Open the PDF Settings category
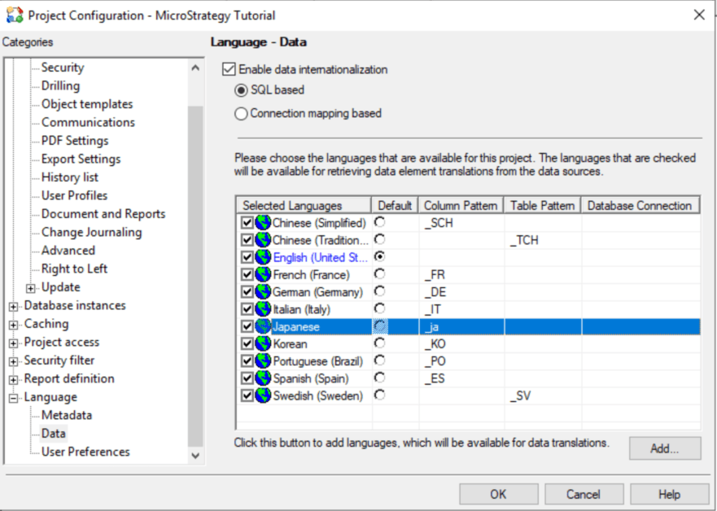Screen dimensions: 717x511 [x=75, y=140]
